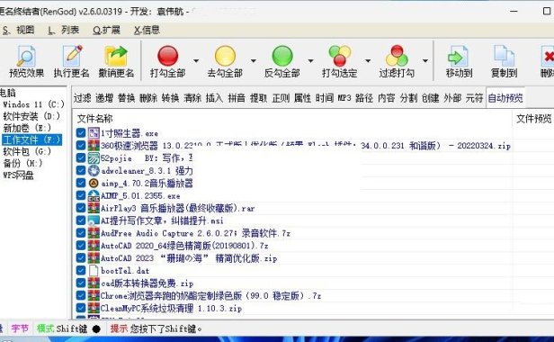This screenshot has height=342, width=554.
Task: Click the AirPlay3 rar archive icon
Action: (94, 208)
